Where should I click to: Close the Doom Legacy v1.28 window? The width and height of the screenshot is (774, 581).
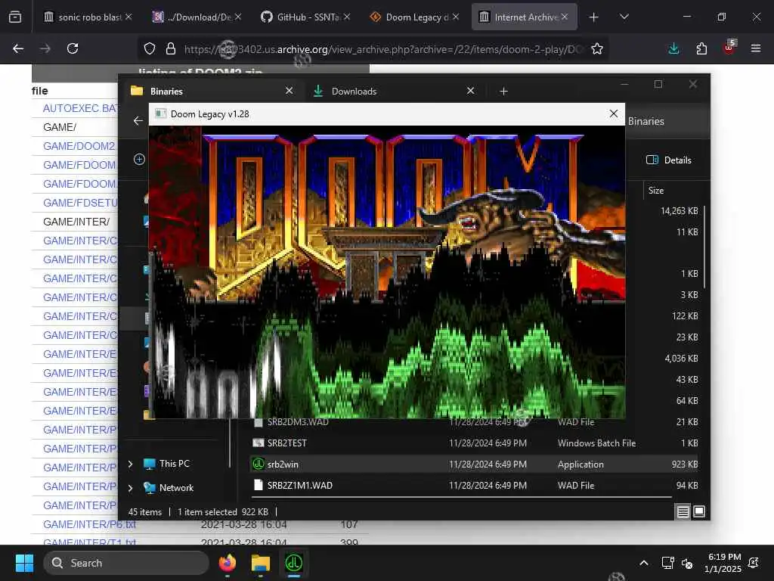click(x=614, y=113)
